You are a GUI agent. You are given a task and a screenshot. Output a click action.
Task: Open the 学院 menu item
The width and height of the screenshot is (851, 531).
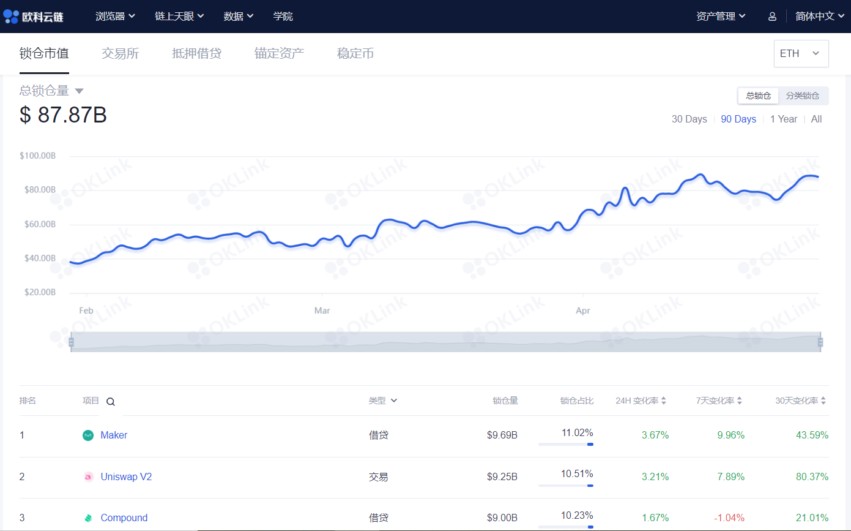[283, 17]
